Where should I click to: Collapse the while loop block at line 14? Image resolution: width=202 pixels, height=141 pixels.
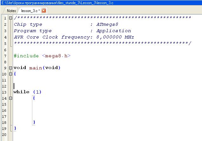10,98
